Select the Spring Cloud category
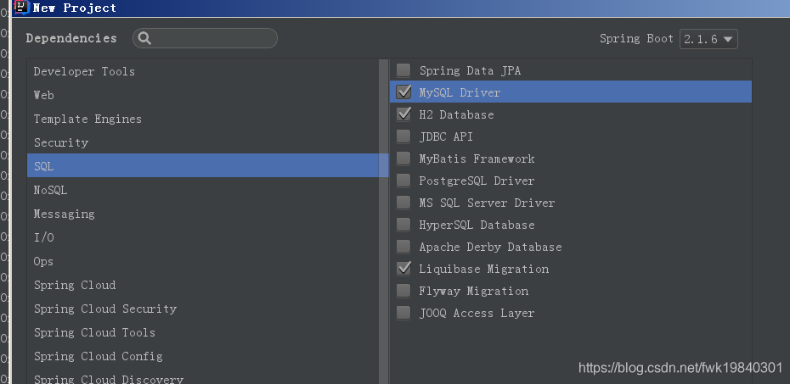This screenshot has width=790, height=384. pyautogui.click(x=203, y=285)
